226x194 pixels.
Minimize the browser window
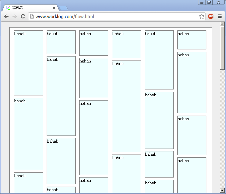[x=202, y=2]
